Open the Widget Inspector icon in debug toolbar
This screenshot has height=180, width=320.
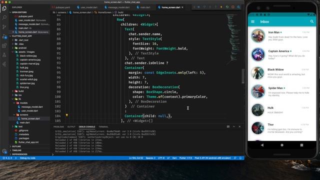coord(238,7)
